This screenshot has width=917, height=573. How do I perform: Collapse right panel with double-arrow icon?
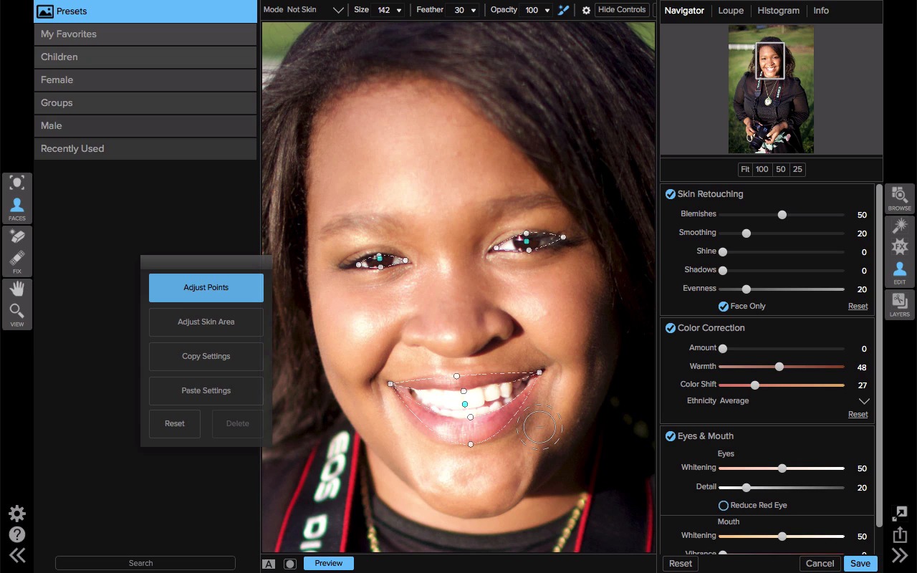coord(900,555)
